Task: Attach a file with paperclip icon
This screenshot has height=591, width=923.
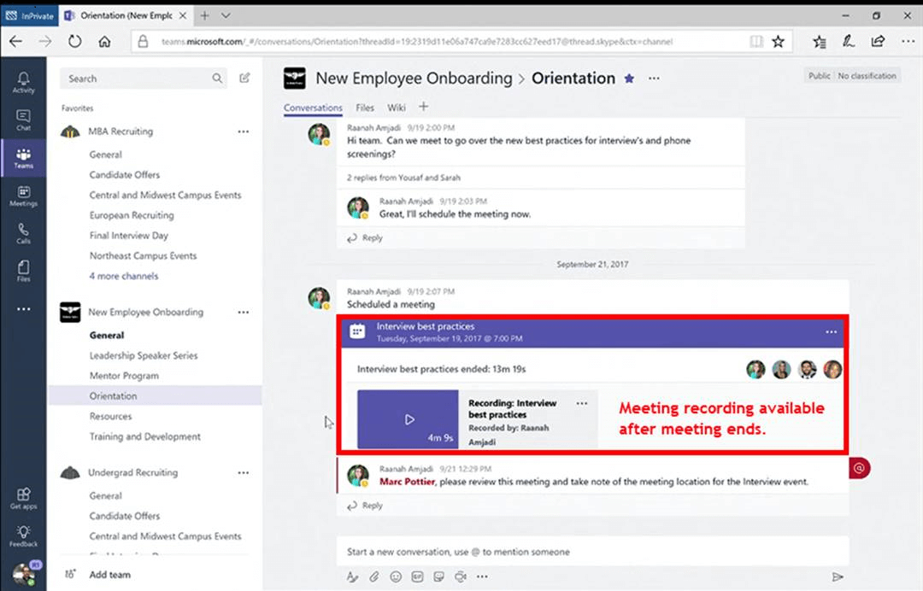Action: [373, 576]
